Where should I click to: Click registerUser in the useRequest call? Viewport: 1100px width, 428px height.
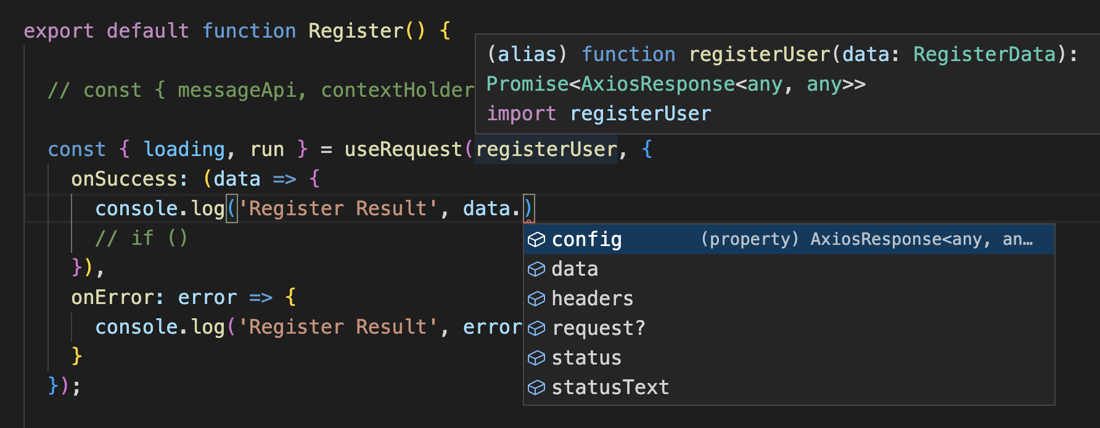pyautogui.click(x=546, y=149)
